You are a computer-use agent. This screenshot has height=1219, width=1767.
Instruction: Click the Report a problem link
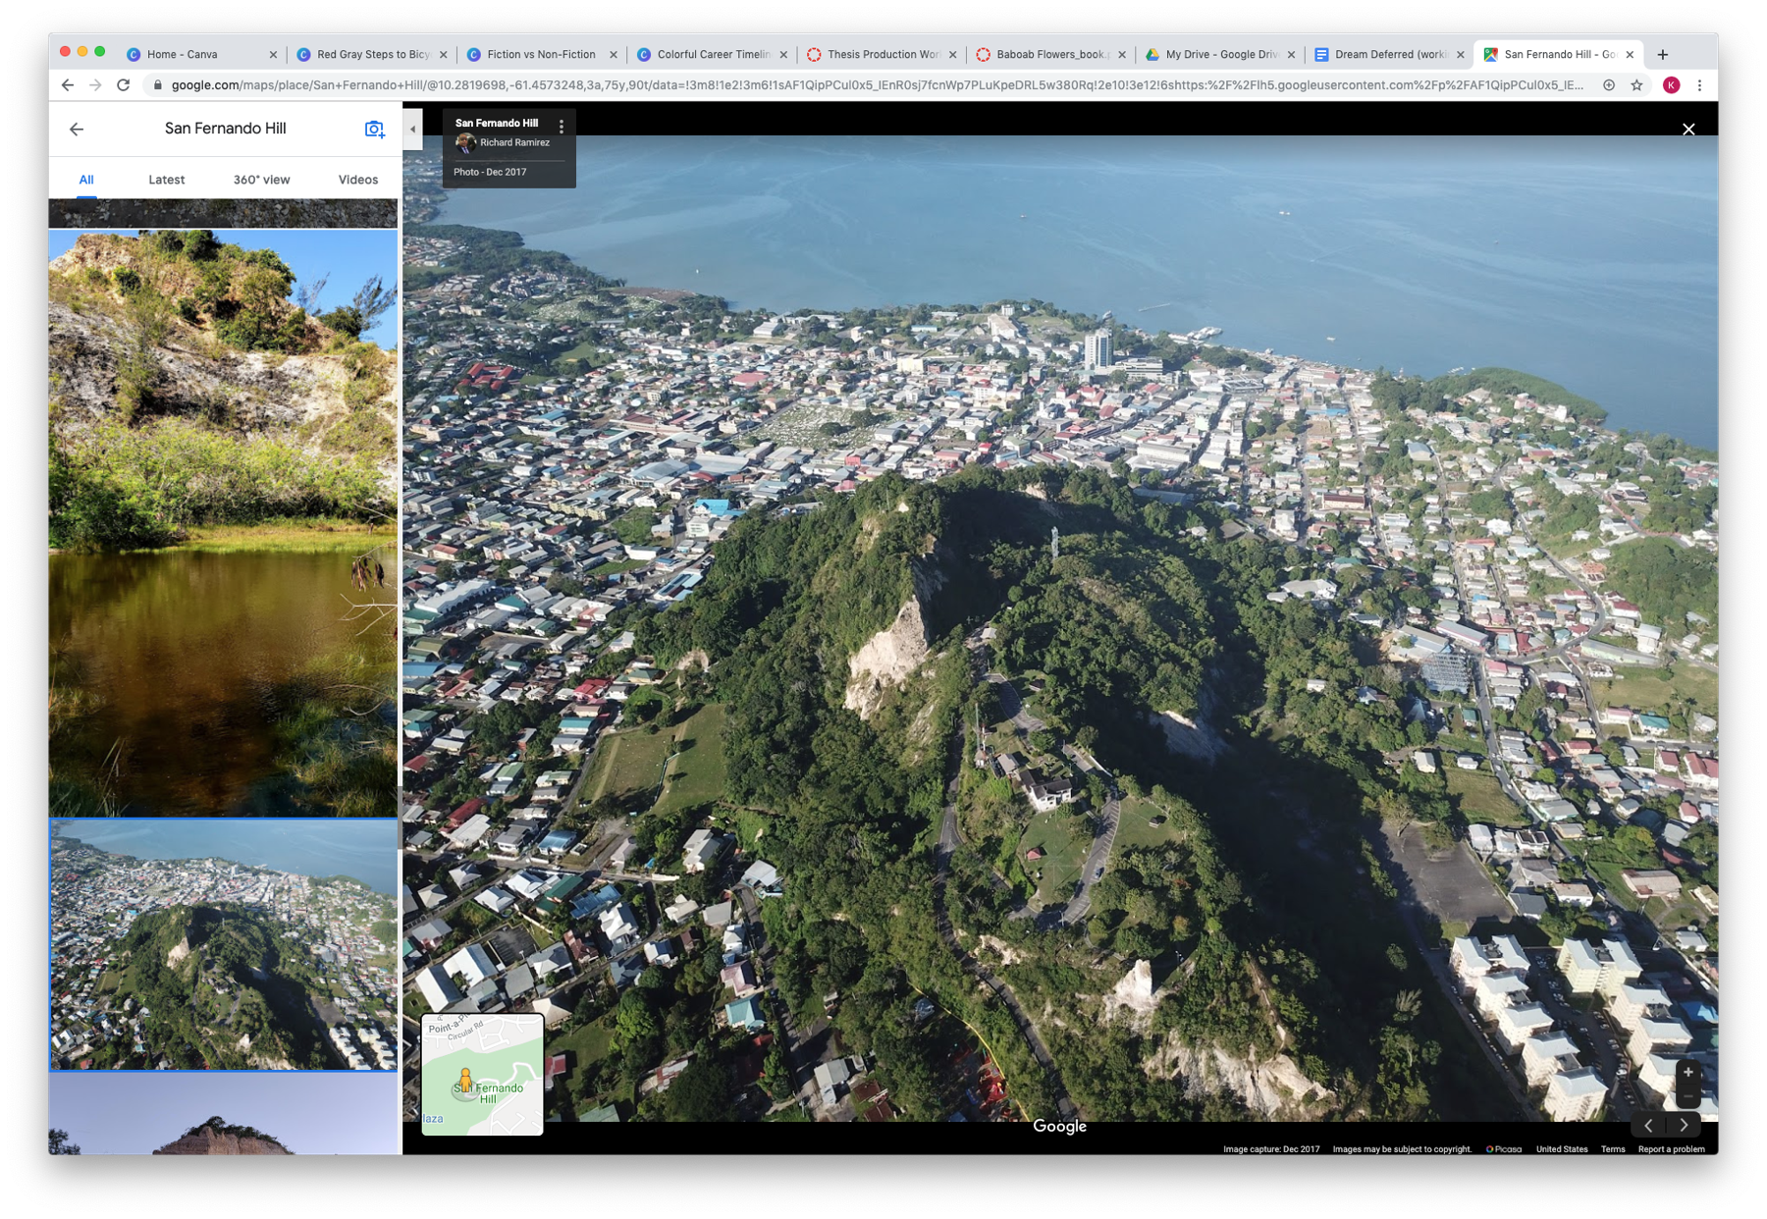1671,1149
